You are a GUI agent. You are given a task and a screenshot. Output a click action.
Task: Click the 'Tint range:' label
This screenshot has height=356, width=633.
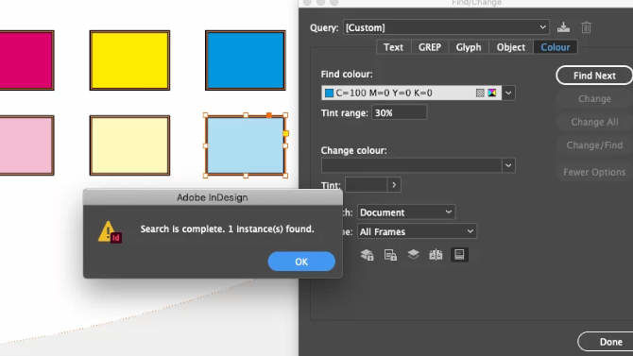click(344, 113)
